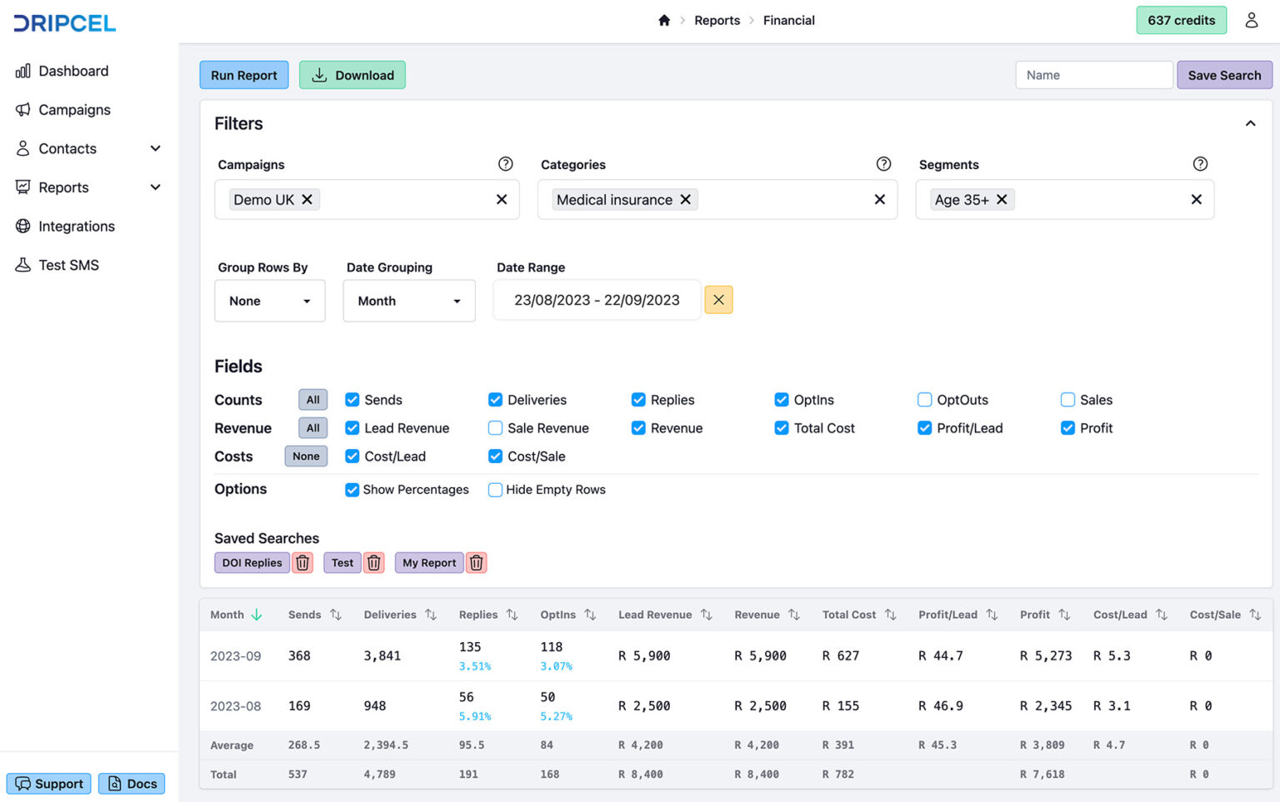This screenshot has width=1280, height=802.
Task: Open Campaigns in the sidebar
Action: tap(74, 110)
